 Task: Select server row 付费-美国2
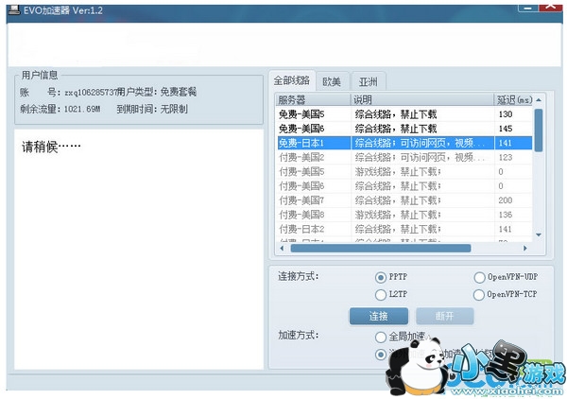tap(404, 157)
